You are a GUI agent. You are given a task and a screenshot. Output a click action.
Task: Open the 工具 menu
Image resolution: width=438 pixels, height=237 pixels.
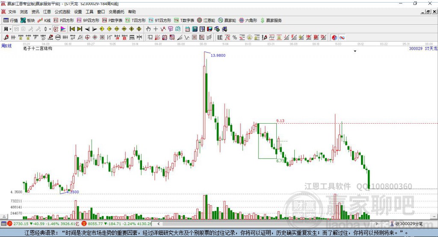89,12
